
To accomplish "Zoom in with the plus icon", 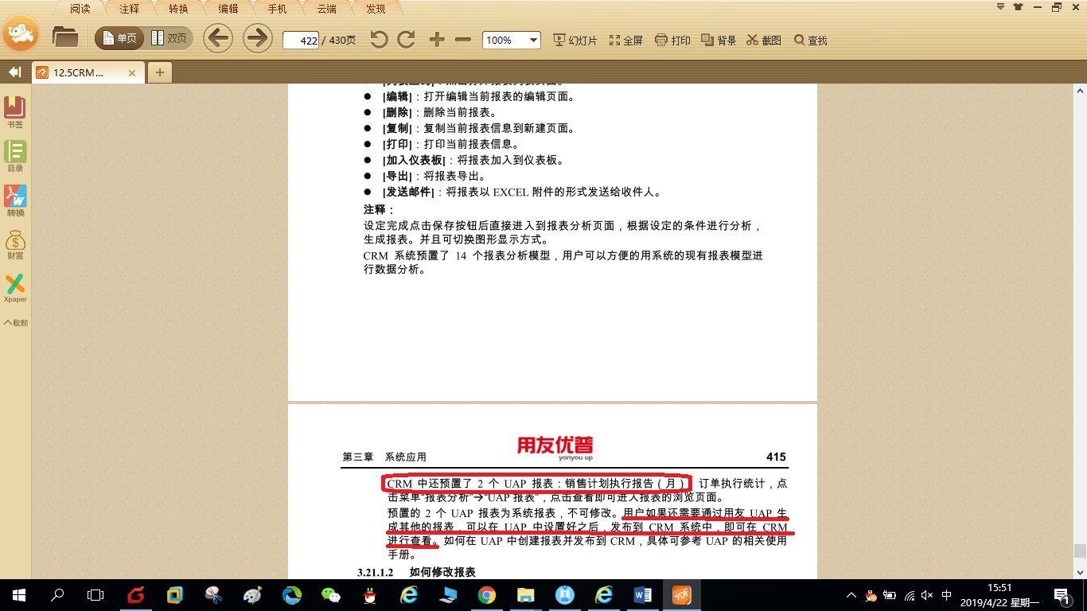I will coord(437,40).
